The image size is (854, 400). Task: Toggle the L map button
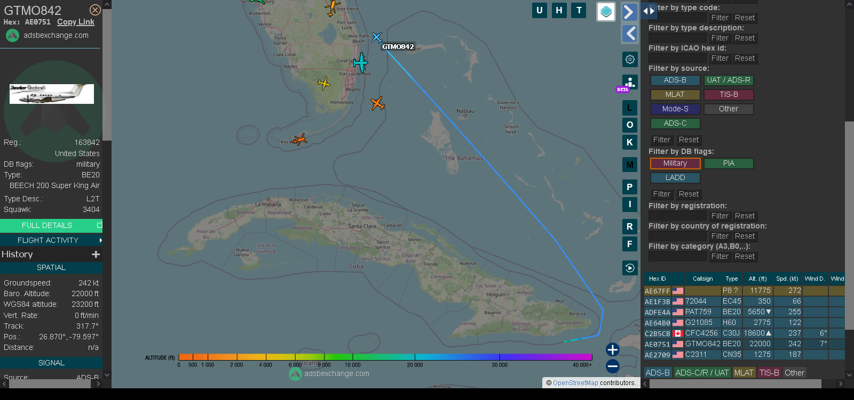pos(630,108)
